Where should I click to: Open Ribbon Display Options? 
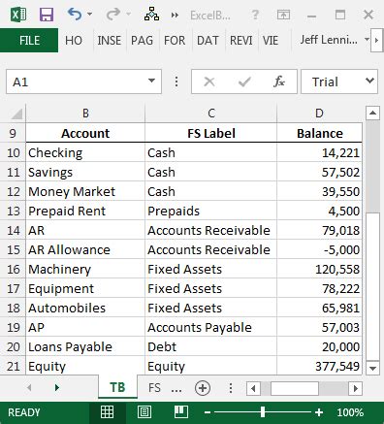coord(283,15)
